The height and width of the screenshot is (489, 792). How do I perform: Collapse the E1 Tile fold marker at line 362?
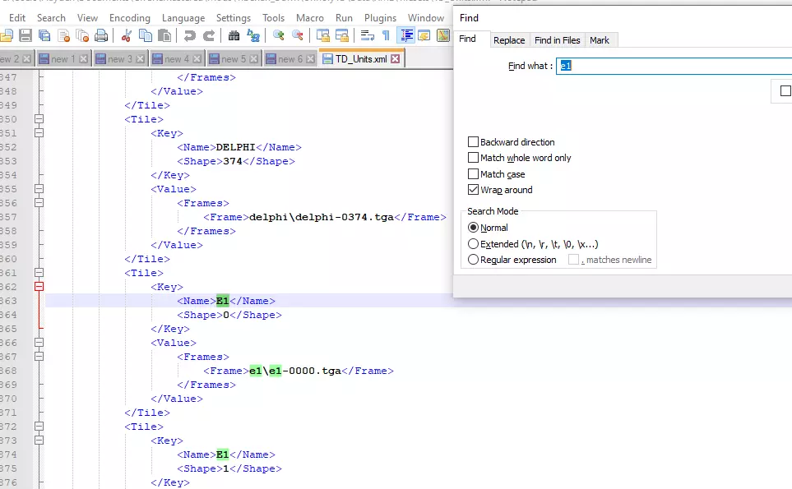[x=39, y=287]
